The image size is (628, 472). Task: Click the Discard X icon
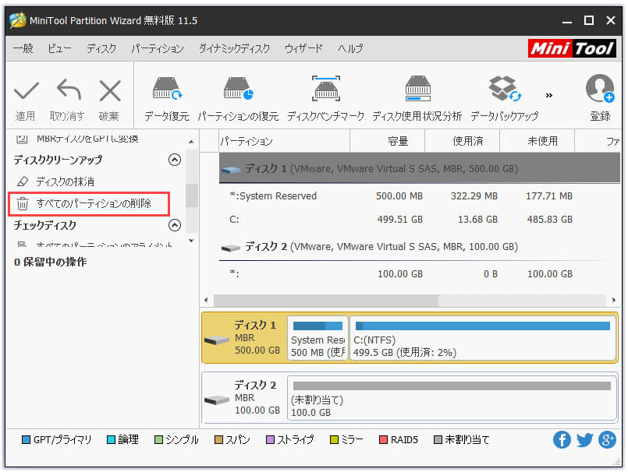click(110, 91)
